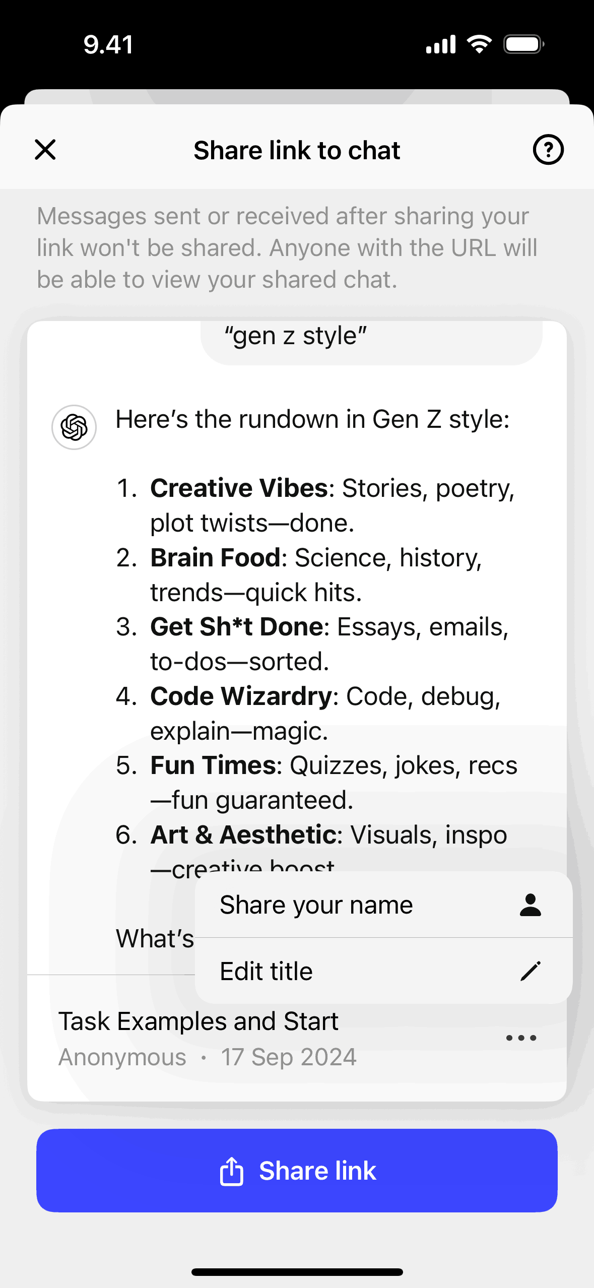Tap the home indicator bar
The width and height of the screenshot is (594, 1288).
(x=297, y=1272)
